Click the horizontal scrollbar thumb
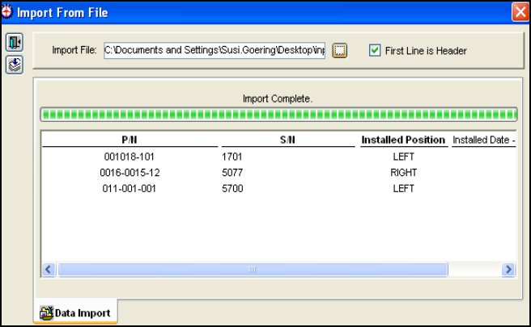This screenshot has width=531, height=327. [253, 270]
